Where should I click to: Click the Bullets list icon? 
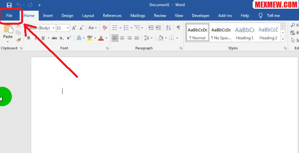tap(115, 28)
